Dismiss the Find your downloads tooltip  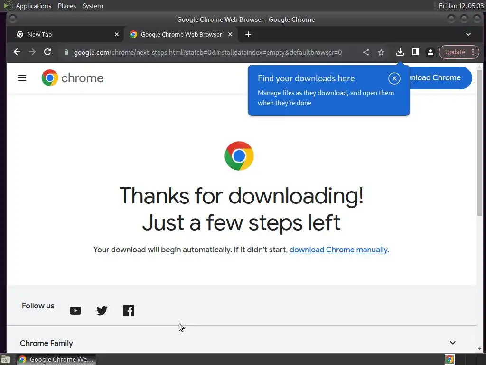pos(394,78)
